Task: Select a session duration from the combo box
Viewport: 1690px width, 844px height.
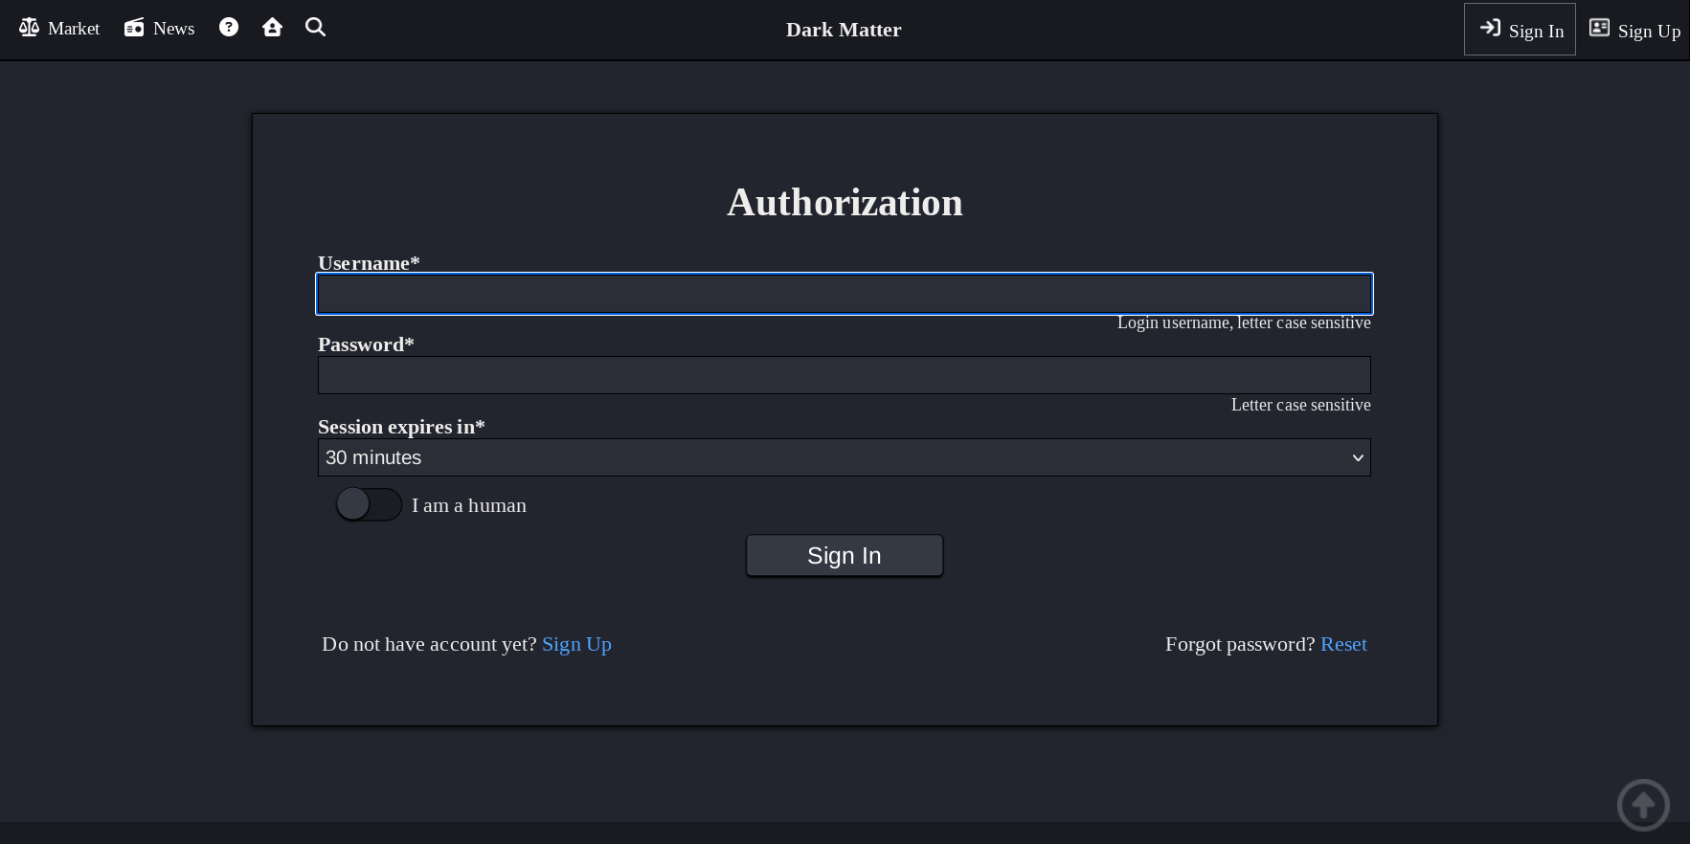Action: click(844, 457)
